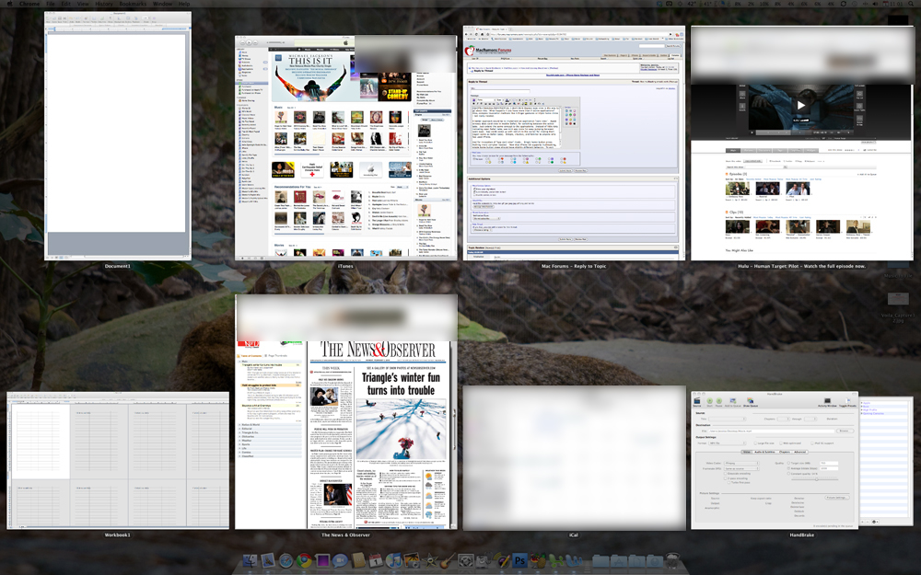
Task: Click HandBrake's Picture Settings button
Action: pyautogui.click(x=837, y=498)
